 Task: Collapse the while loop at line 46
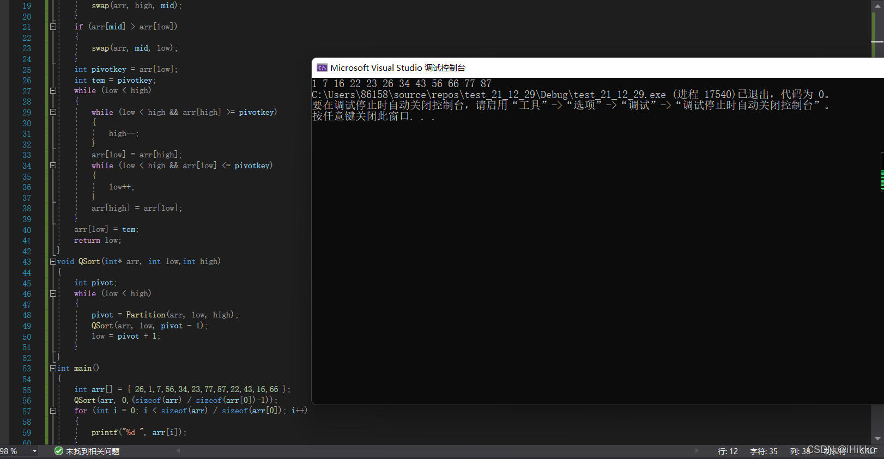tap(53, 293)
